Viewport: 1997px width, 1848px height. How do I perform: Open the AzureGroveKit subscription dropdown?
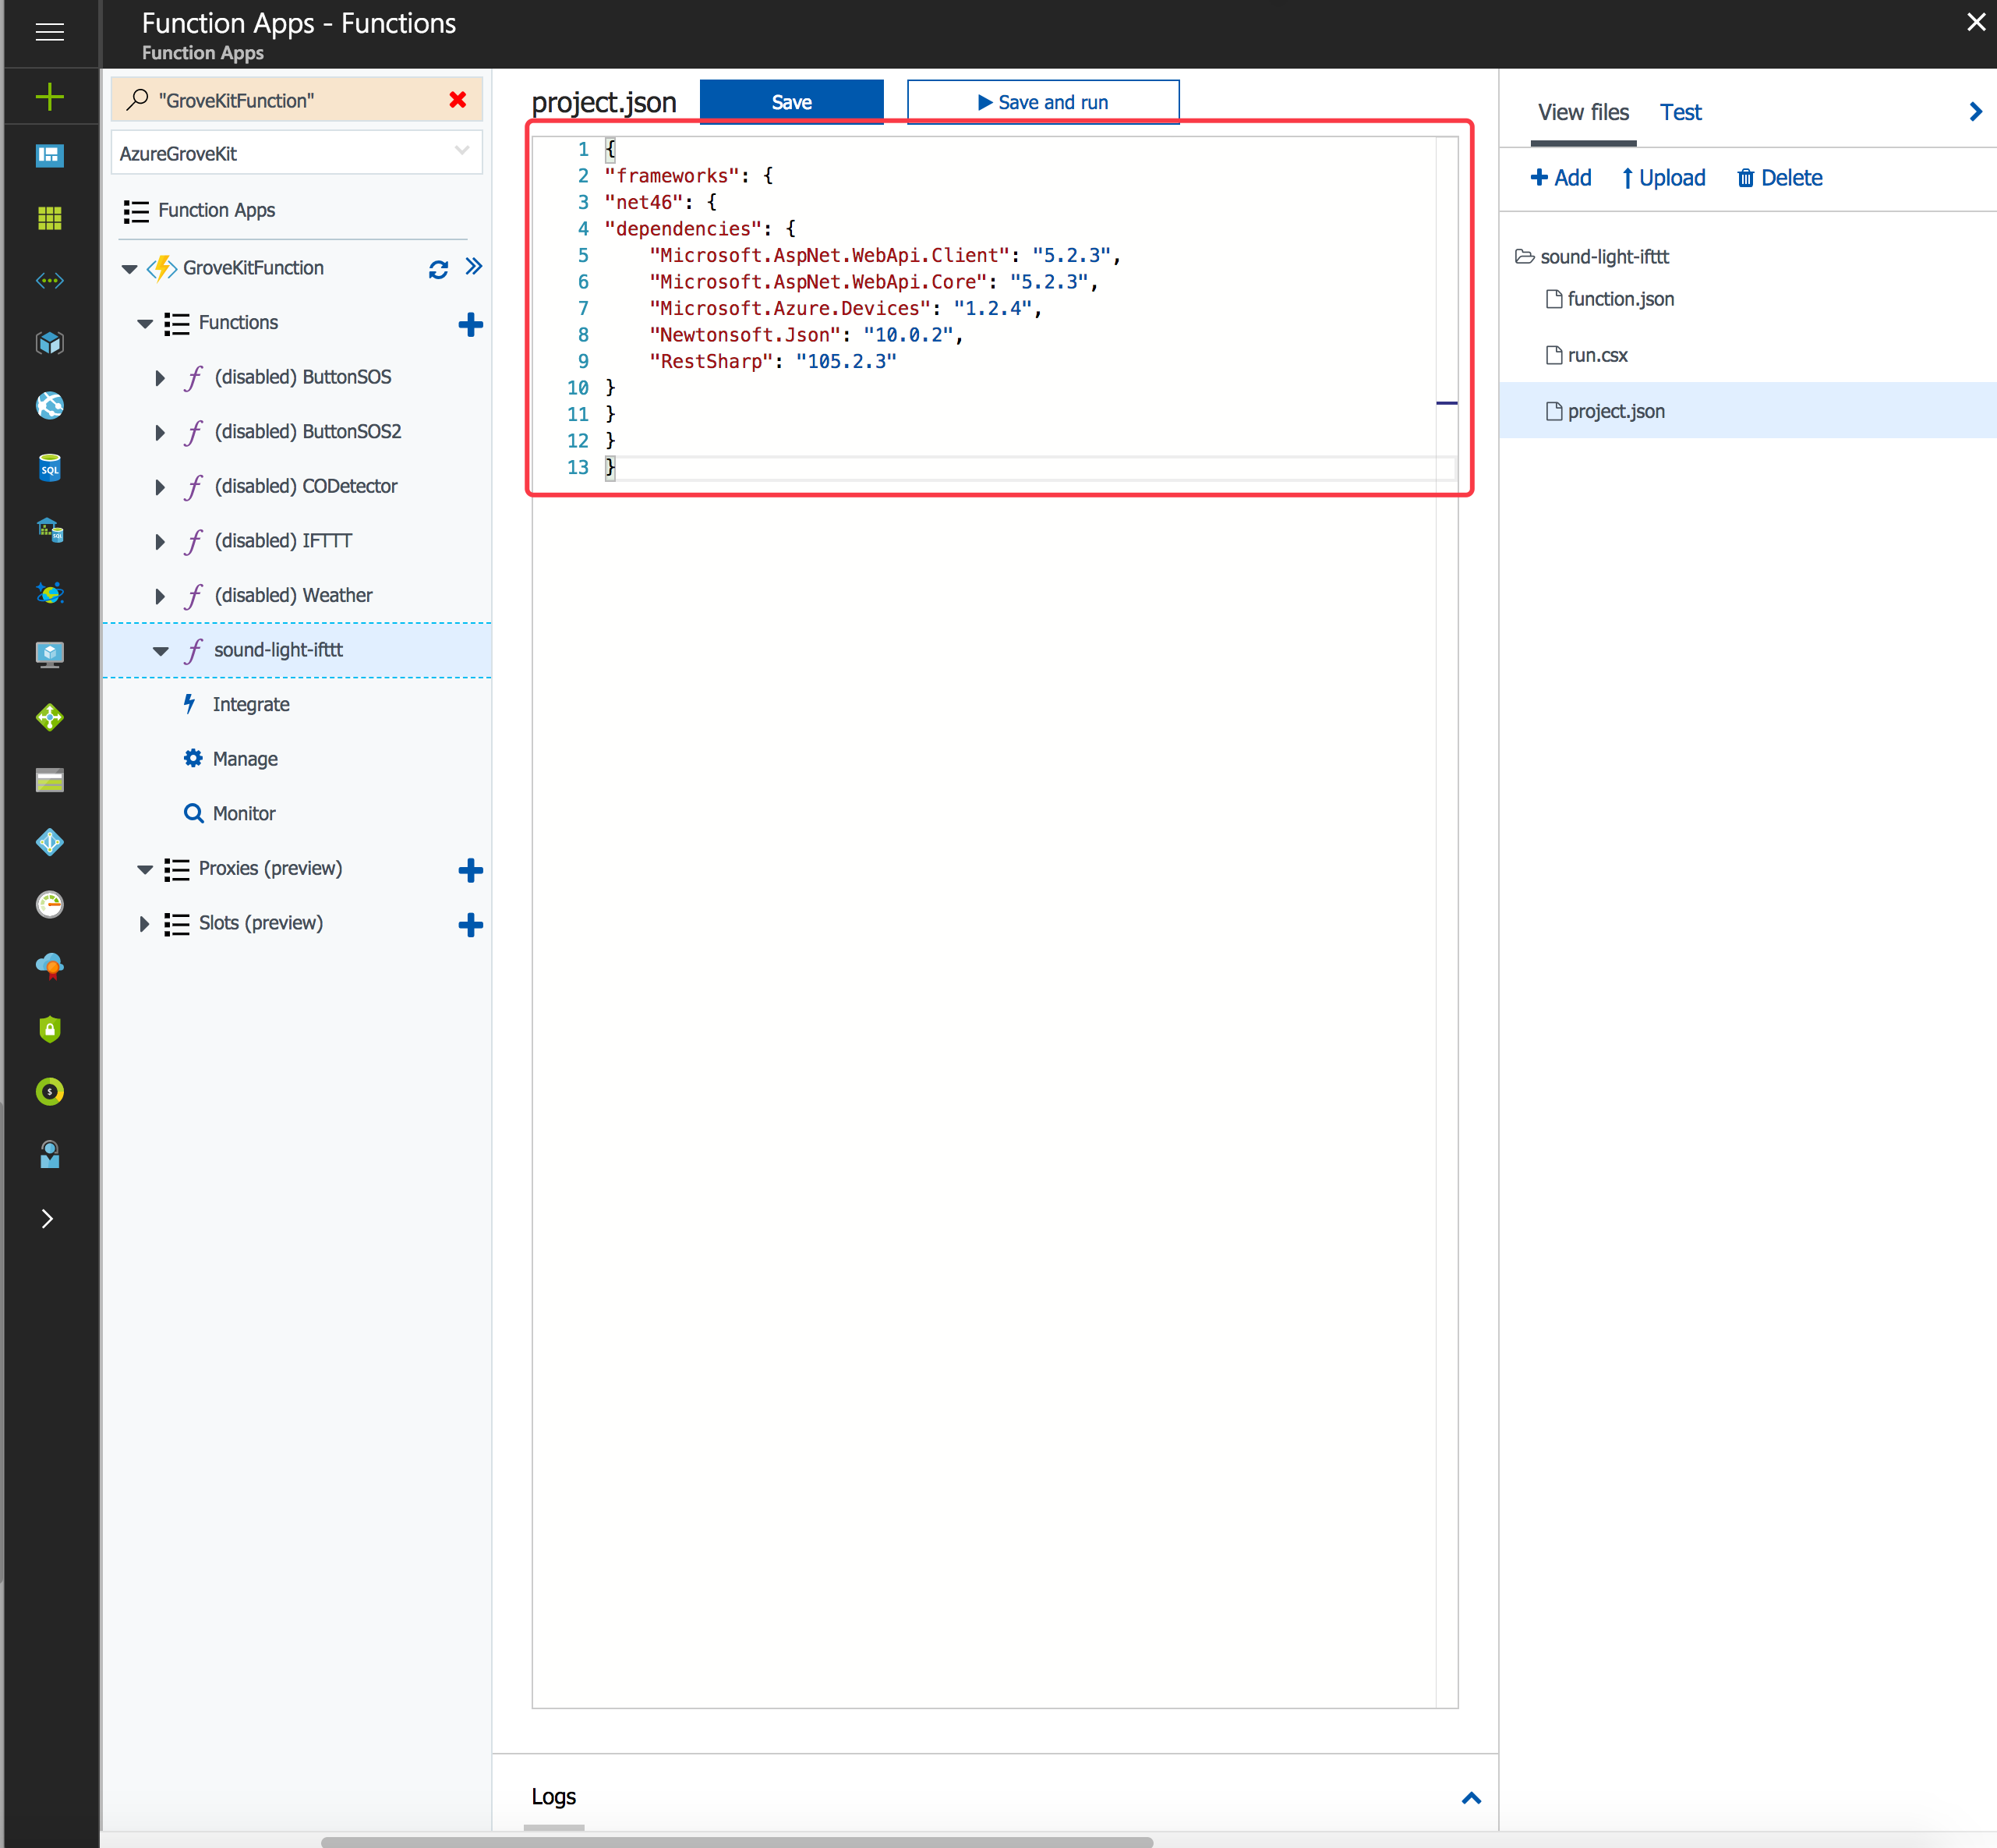pyautogui.click(x=296, y=153)
